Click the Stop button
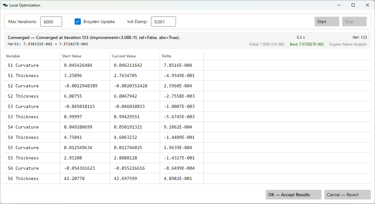375x204 pixels. pyautogui.click(x=354, y=22)
